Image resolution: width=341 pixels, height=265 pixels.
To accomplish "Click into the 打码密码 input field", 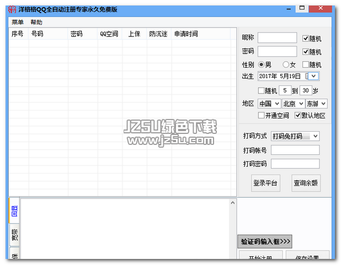I will click(295, 164).
